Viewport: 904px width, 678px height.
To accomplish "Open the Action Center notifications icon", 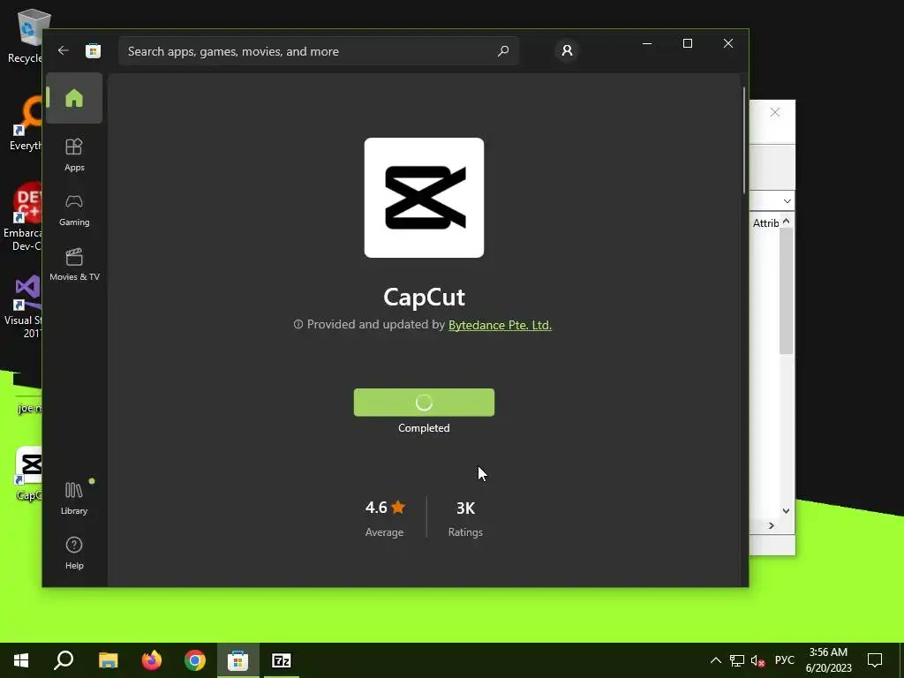I will pyautogui.click(x=875, y=660).
